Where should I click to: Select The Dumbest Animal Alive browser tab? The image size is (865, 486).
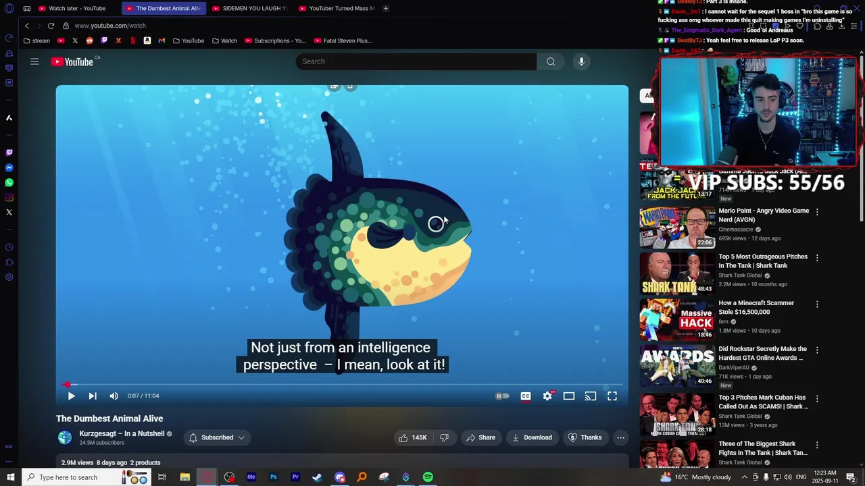point(163,8)
